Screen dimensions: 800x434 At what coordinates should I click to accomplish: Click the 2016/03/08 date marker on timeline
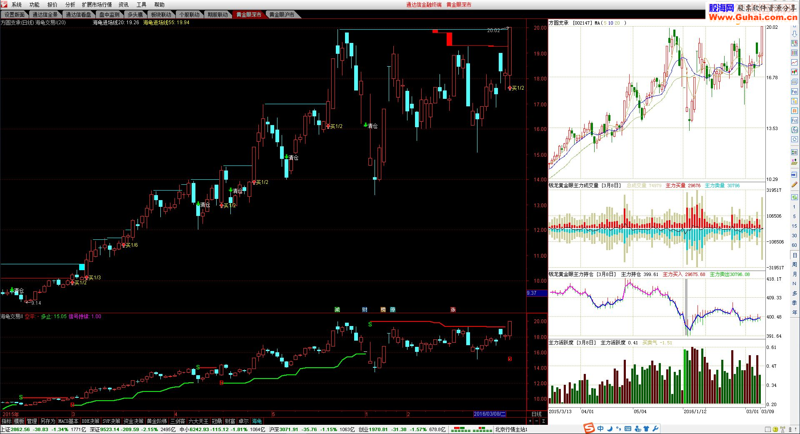coord(490,414)
